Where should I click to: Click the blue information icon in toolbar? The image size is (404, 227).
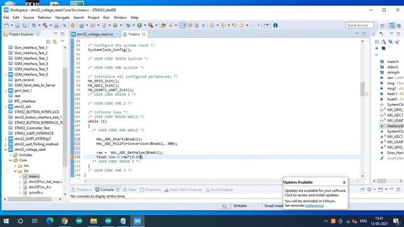point(275,25)
